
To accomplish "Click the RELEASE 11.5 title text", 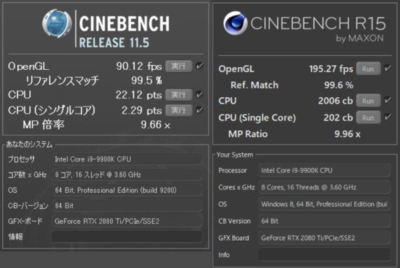I will pyautogui.click(x=114, y=42).
